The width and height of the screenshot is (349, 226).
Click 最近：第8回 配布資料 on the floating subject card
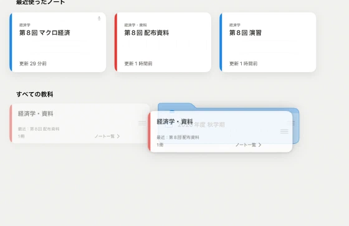pyautogui.click(x=178, y=138)
